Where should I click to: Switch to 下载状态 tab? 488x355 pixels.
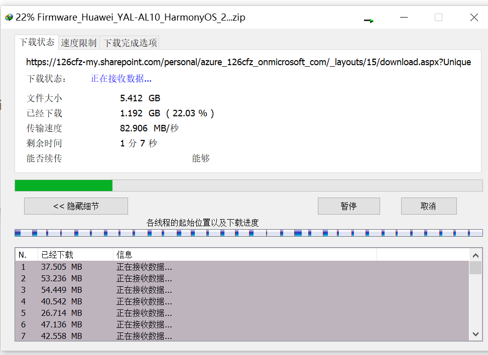coord(37,42)
